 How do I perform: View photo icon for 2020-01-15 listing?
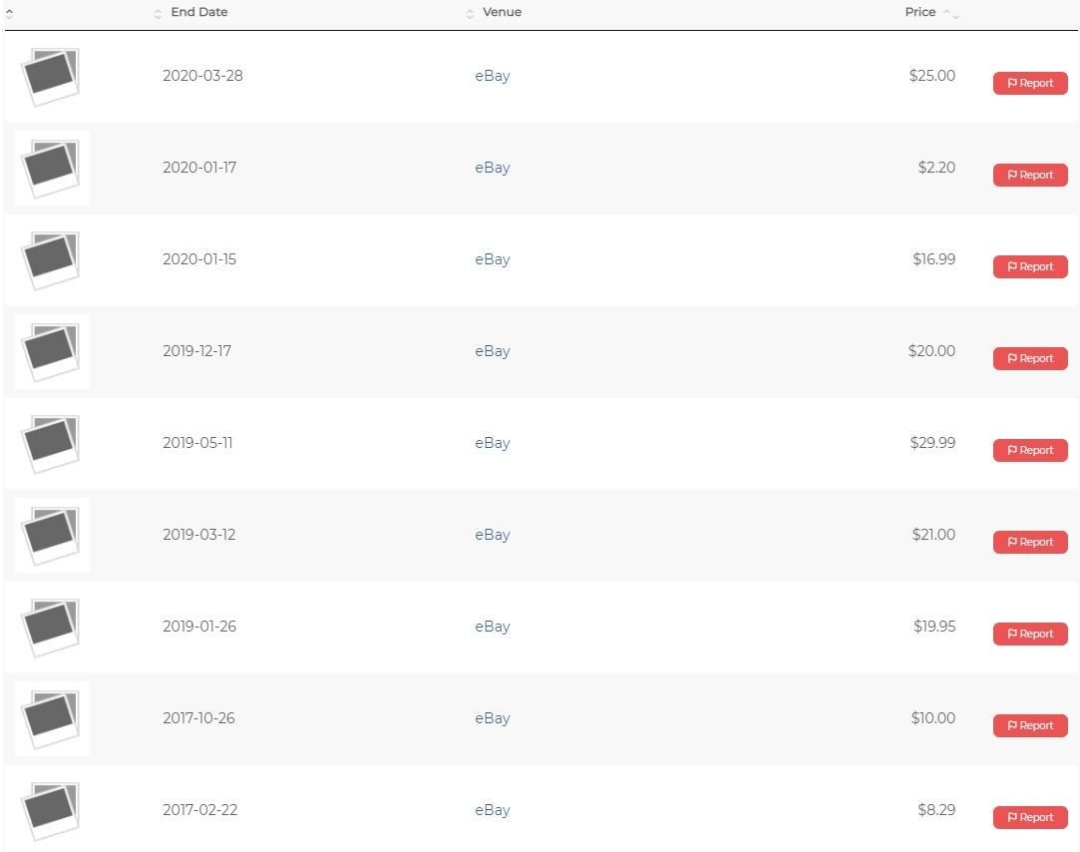[x=51, y=259]
